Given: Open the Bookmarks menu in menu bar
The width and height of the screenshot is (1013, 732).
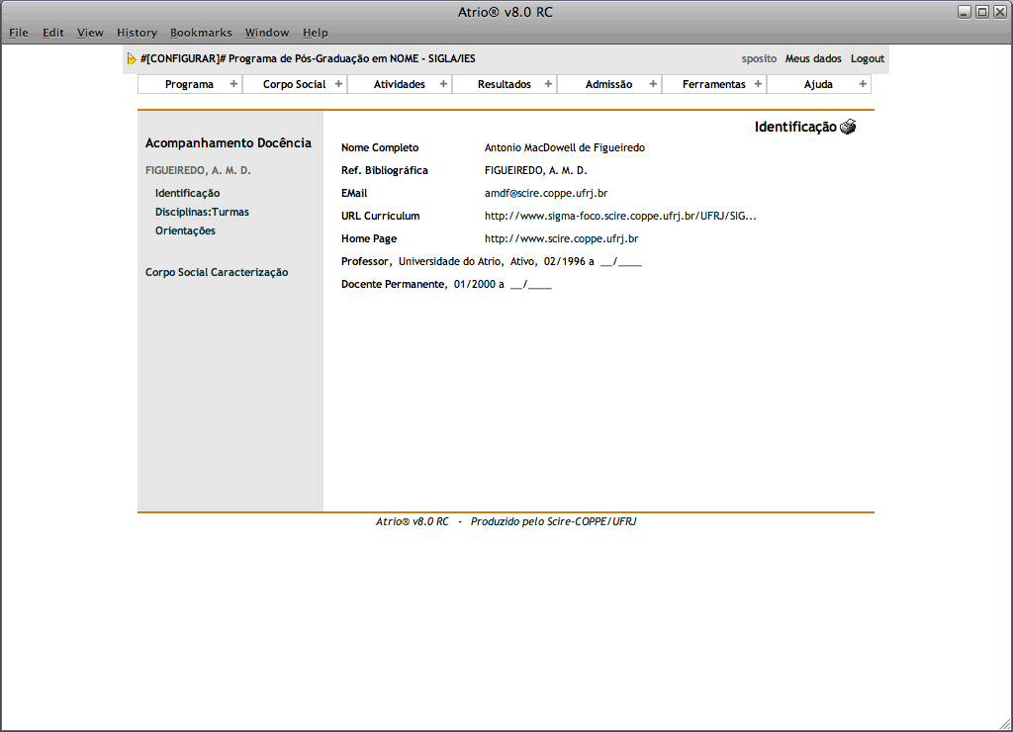Looking at the screenshot, I should coord(201,33).
